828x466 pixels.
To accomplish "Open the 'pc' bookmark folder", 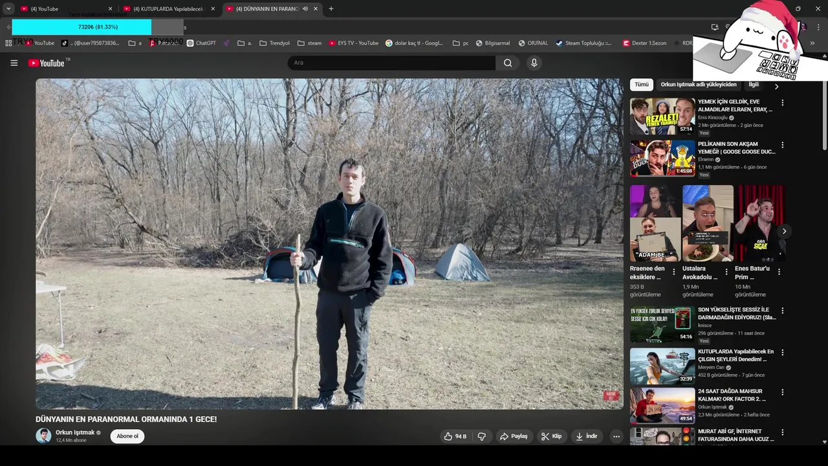I will point(461,43).
